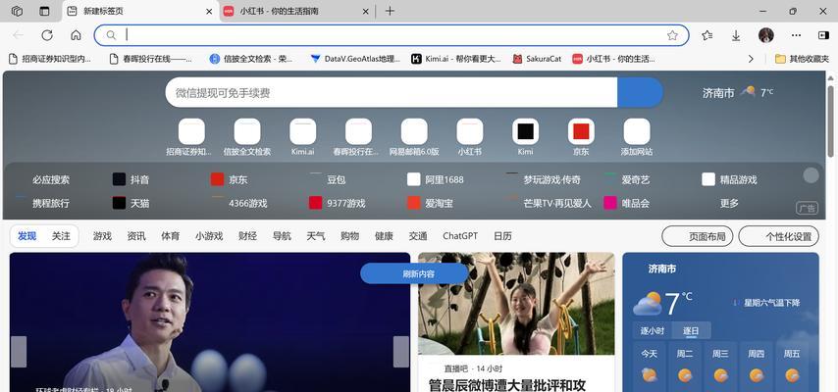The width and height of the screenshot is (838, 392).
Task: Select 周二 in the weather forecast
Action: (x=685, y=365)
